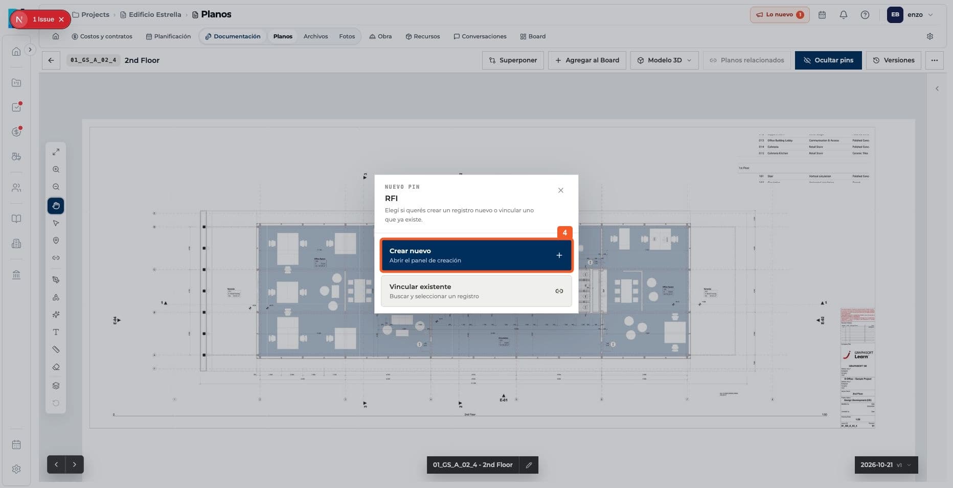Select the shapes tool
The height and width of the screenshot is (488, 953).
[56, 297]
